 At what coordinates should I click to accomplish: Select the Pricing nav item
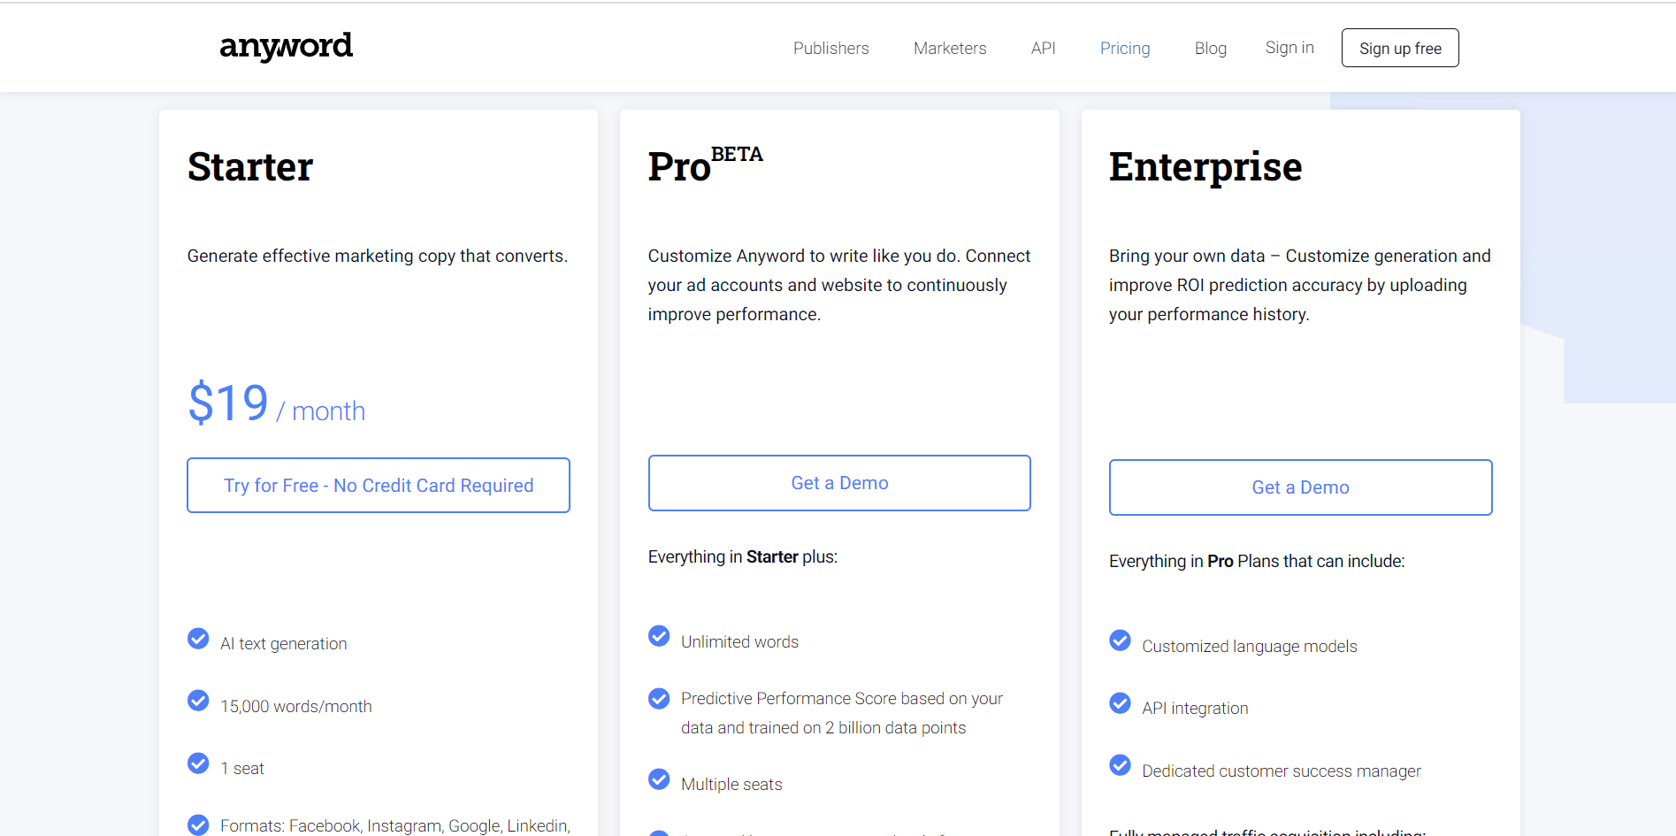(x=1125, y=48)
